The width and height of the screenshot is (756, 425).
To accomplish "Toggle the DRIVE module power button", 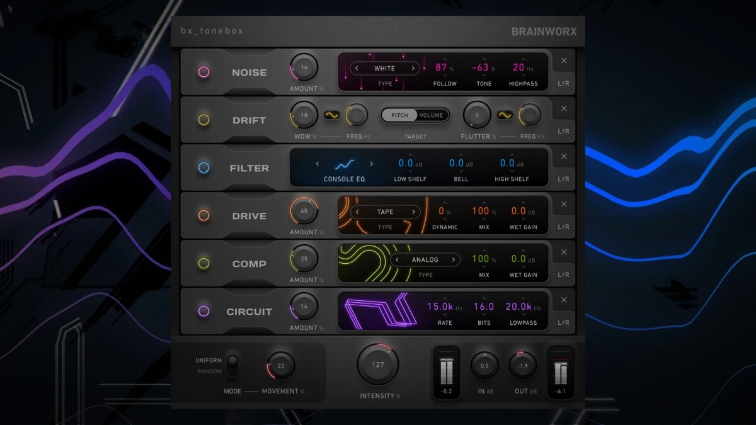I will (x=203, y=215).
